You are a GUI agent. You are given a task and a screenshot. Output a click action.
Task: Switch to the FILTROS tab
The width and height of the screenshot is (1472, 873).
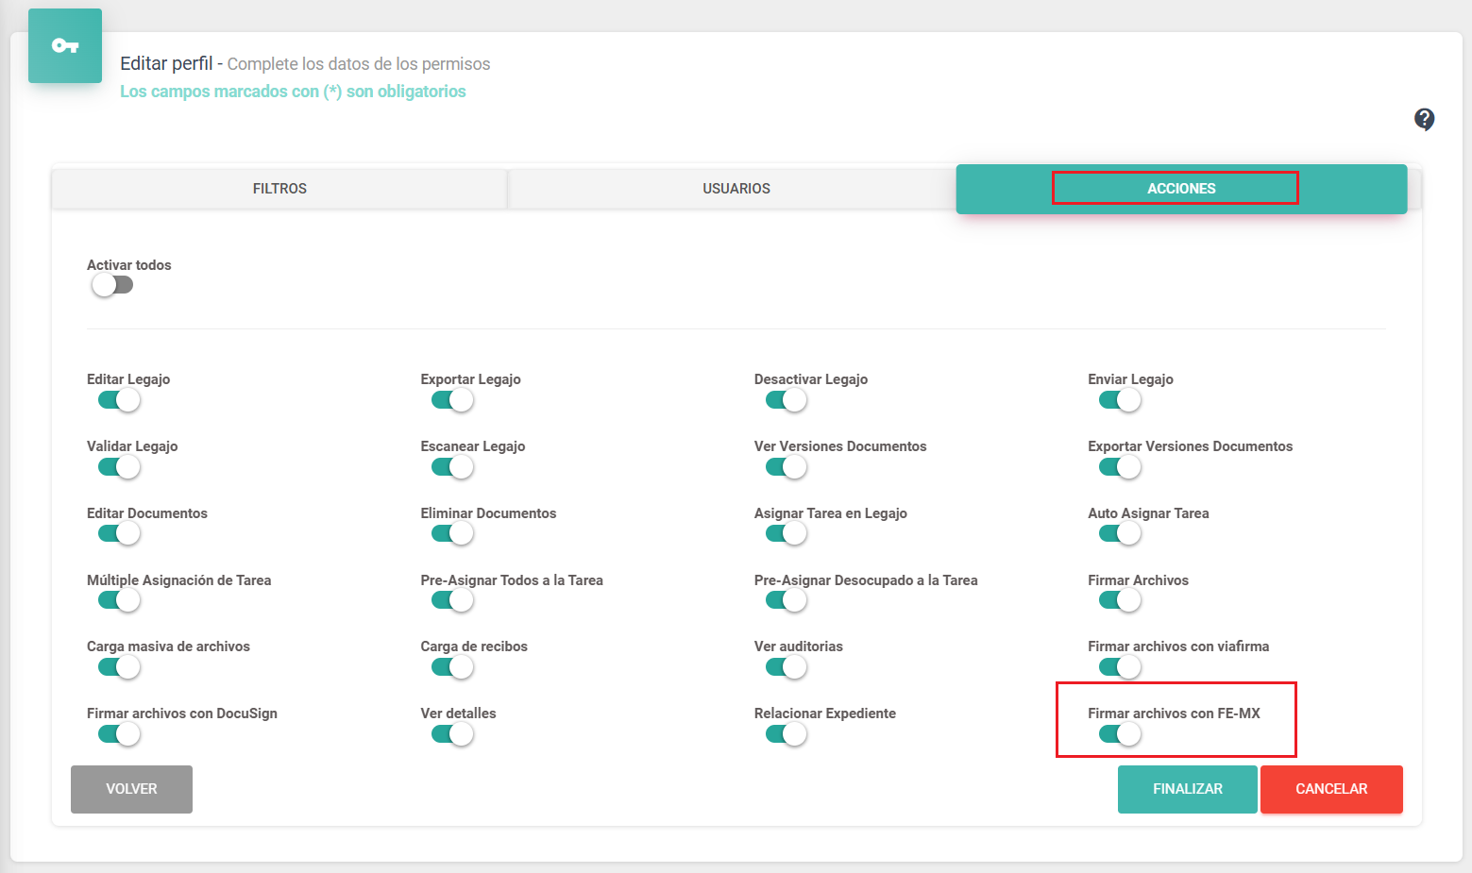tap(279, 189)
